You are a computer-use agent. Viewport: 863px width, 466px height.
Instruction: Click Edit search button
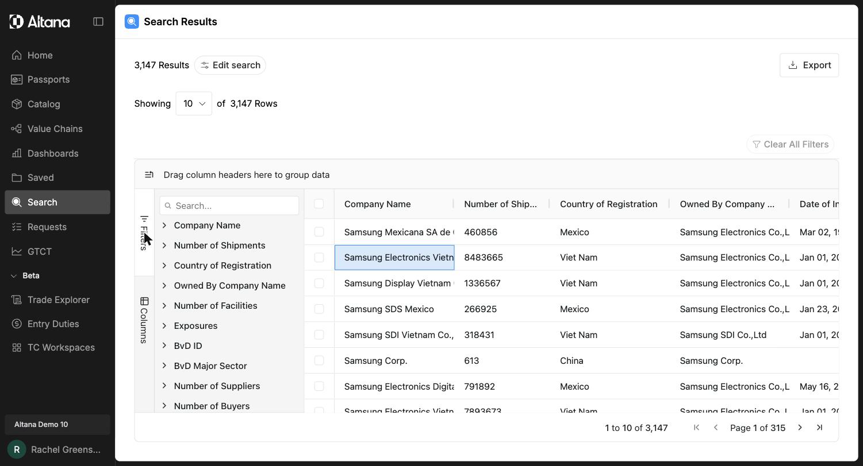(x=230, y=65)
